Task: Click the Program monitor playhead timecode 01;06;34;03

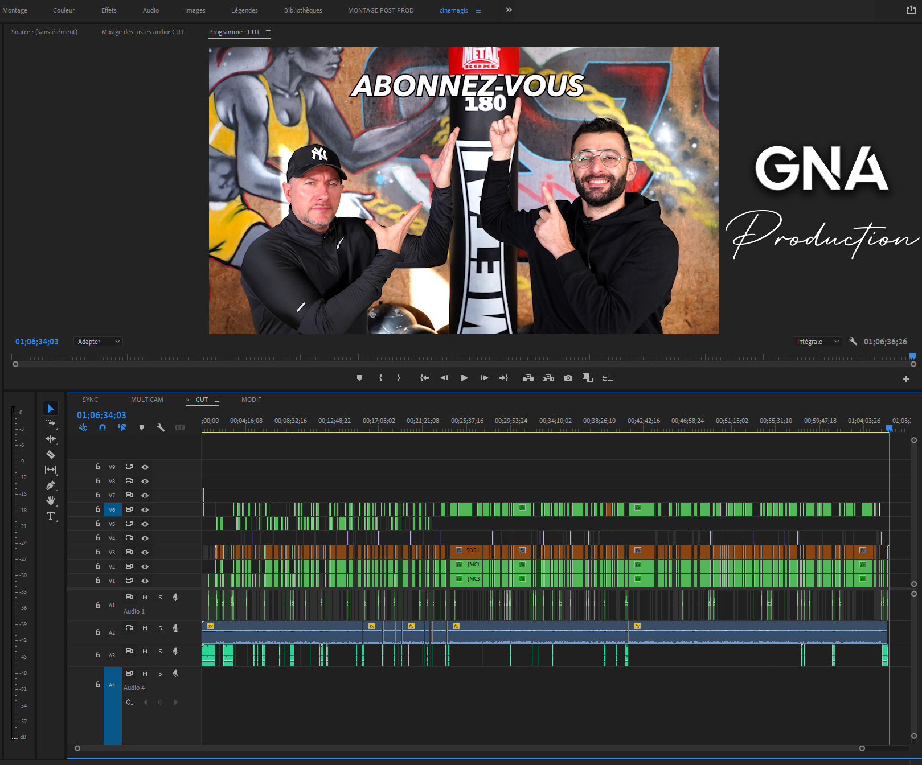Action: 37,342
